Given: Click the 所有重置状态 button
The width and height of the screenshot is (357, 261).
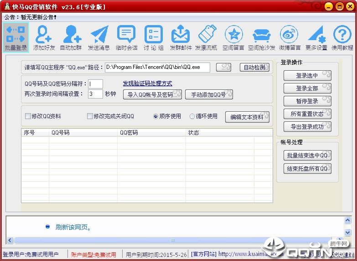Looking at the screenshot, I should click(x=307, y=114).
